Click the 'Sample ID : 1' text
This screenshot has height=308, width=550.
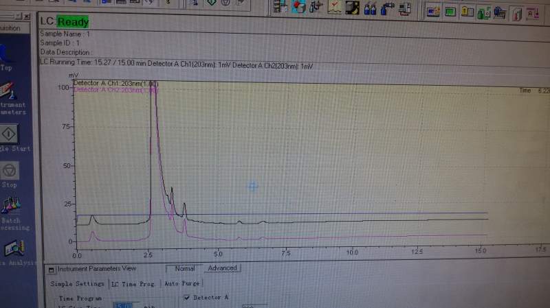coord(60,43)
